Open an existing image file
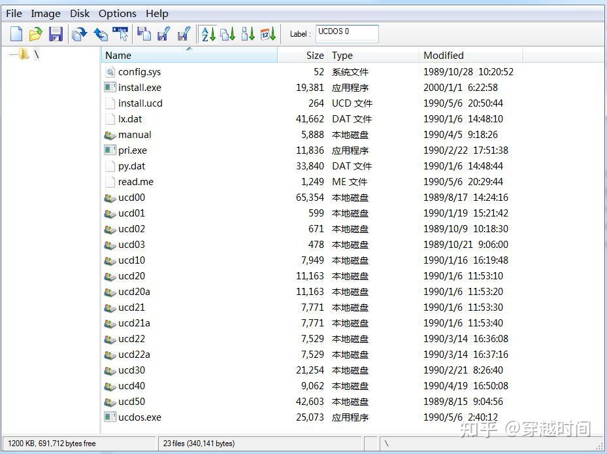Screen dimensions: 607x454 pos(36,33)
